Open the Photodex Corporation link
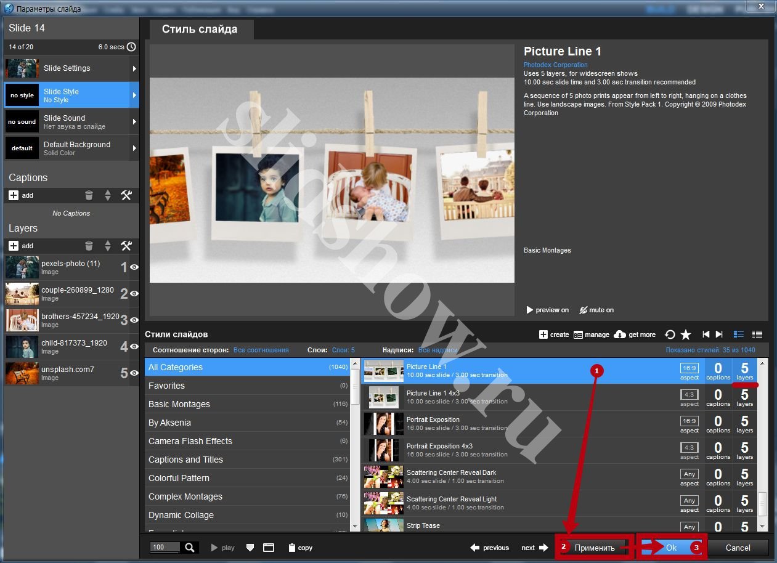This screenshot has width=777, height=563. (556, 65)
